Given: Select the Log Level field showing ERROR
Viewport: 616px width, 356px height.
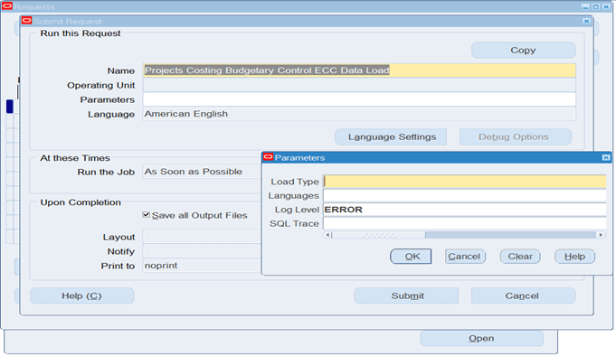Looking at the screenshot, I should [x=465, y=210].
